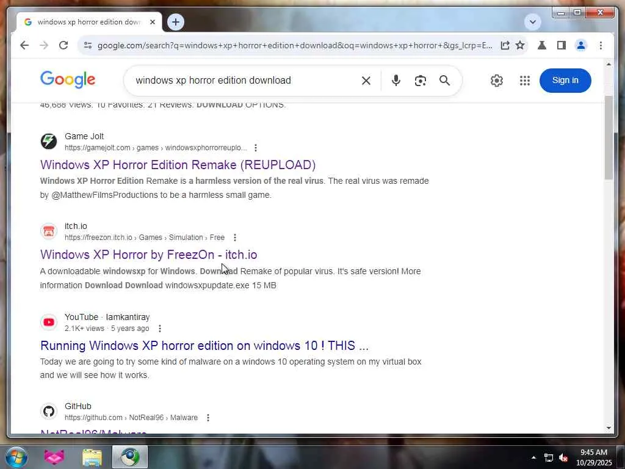625x469 pixels.
Task: Bookmark this page with the star icon
Action: click(x=520, y=45)
